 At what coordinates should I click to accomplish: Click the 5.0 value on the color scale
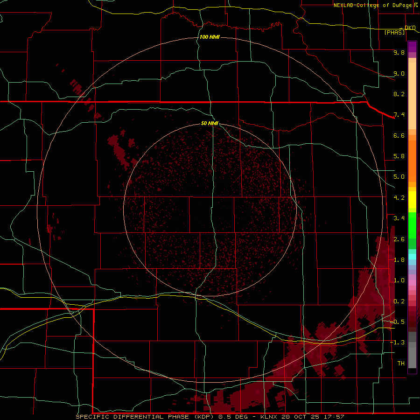[399, 177]
